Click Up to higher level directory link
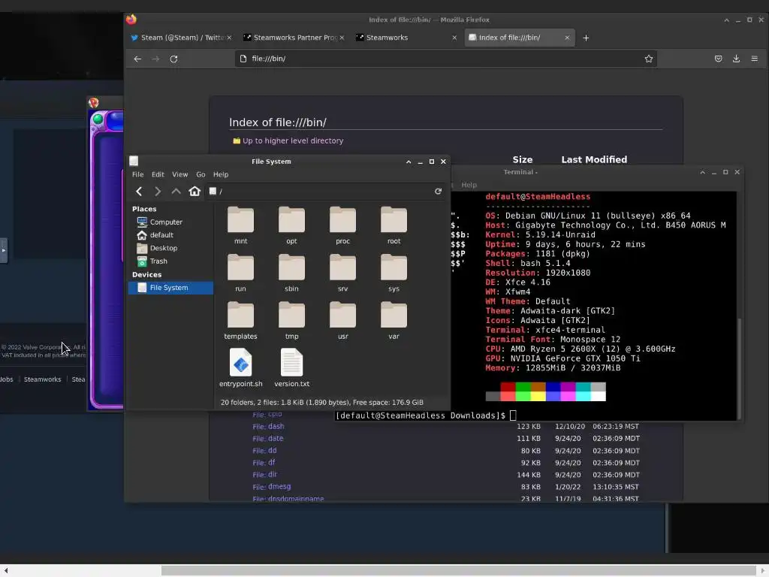Screen dimensions: 769x577 pos(292,140)
